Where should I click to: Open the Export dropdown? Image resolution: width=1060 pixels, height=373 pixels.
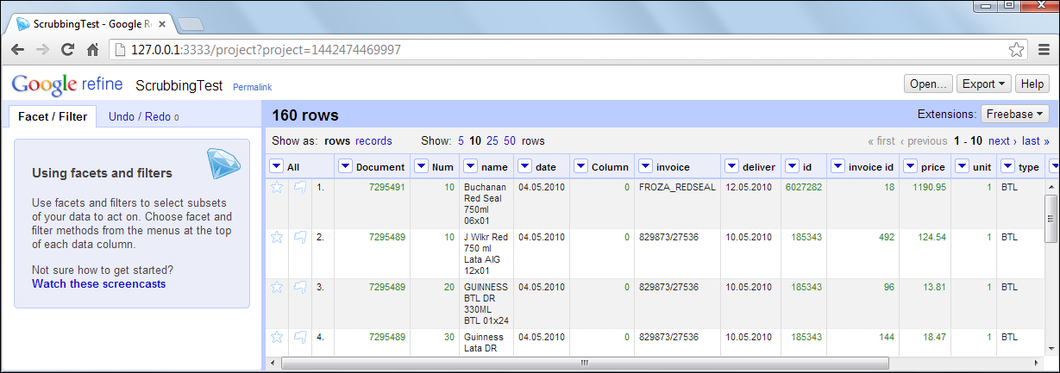click(983, 84)
